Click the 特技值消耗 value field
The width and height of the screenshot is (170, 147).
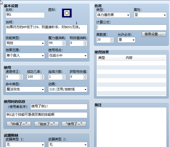coord(76,43)
